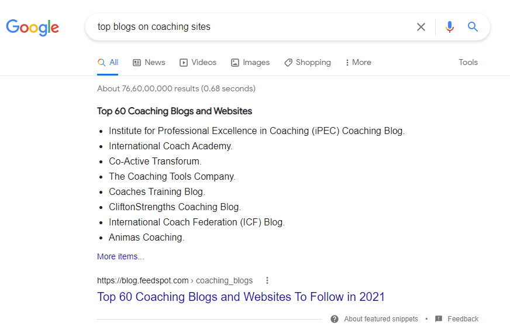
Task: Click the About featured snippets help icon
Action: (335, 319)
